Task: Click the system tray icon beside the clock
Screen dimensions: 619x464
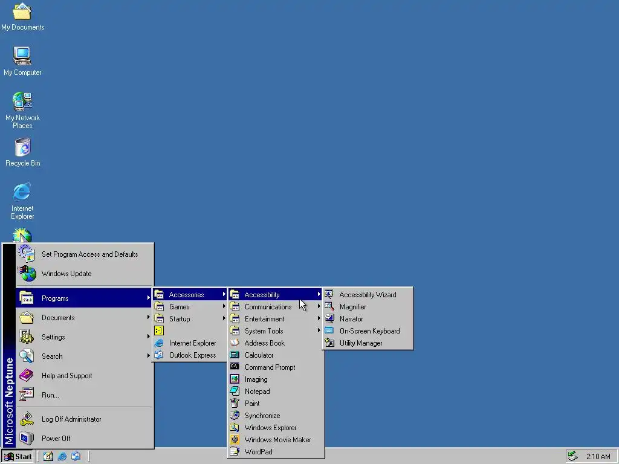Action: (x=573, y=457)
